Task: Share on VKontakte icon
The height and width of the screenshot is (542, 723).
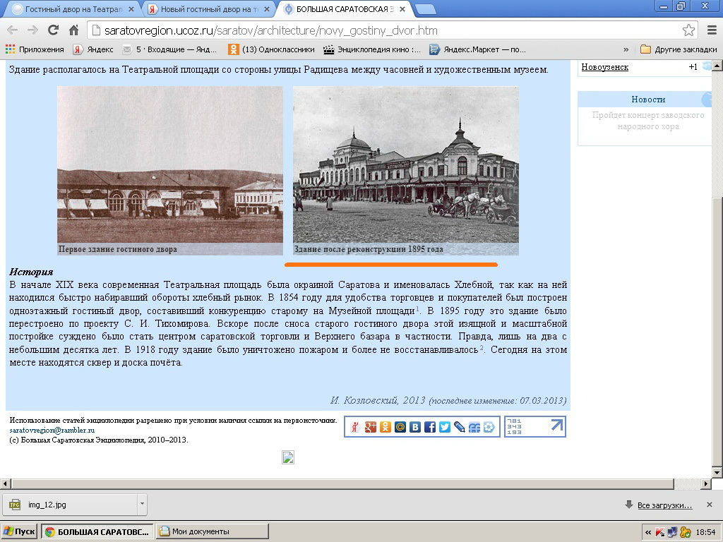Action: pyautogui.click(x=415, y=427)
